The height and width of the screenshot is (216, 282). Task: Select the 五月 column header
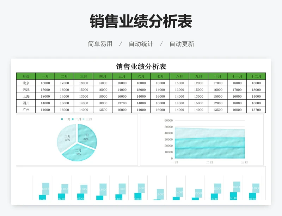tap(122, 76)
